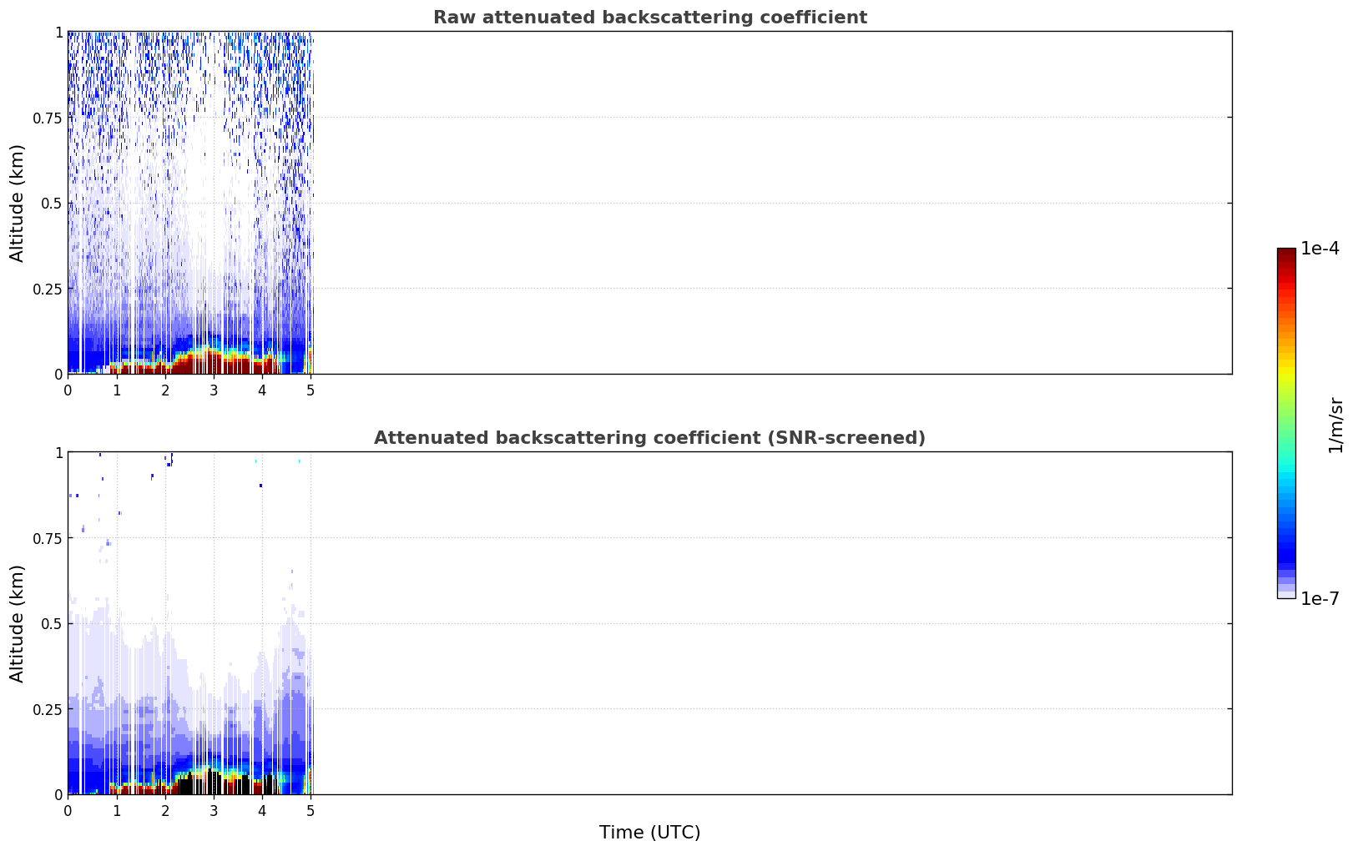Image resolution: width=1353 pixels, height=851 pixels.
Task: Click the top plot's 'Altitude (km)' label
Action: coord(18,203)
